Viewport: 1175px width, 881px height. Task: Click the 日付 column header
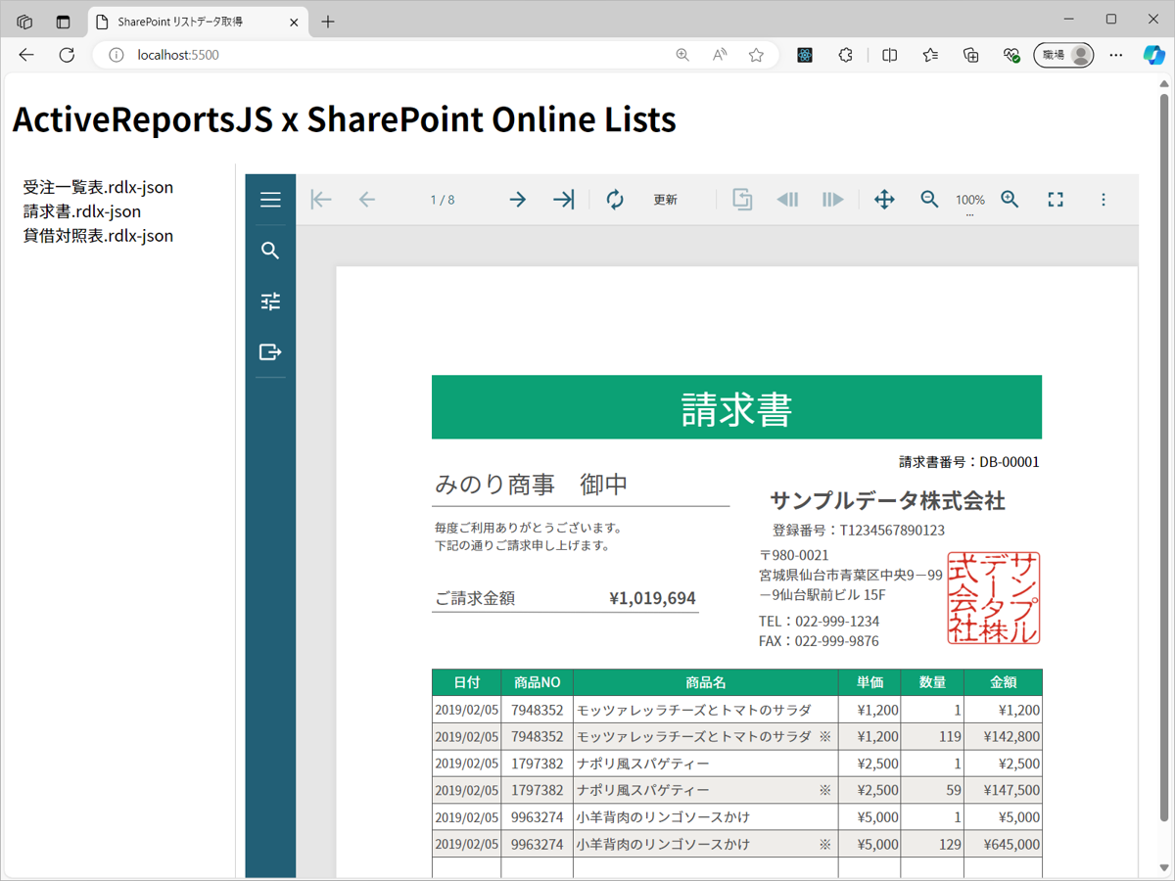[x=467, y=682]
